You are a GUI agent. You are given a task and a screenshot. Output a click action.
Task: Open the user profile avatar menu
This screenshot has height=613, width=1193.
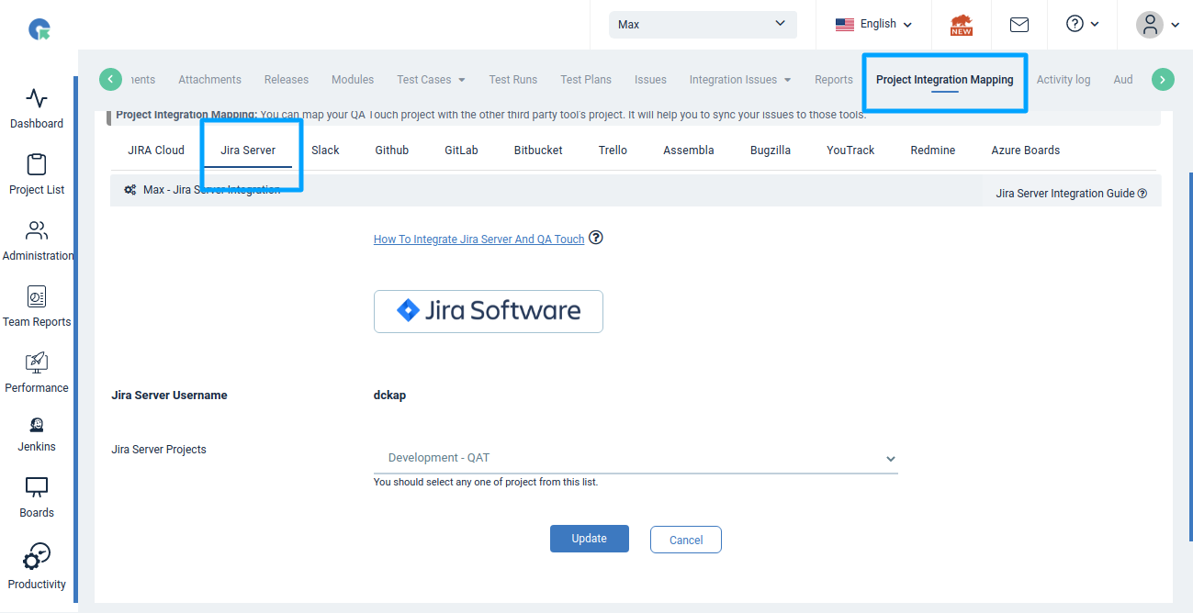click(1151, 25)
